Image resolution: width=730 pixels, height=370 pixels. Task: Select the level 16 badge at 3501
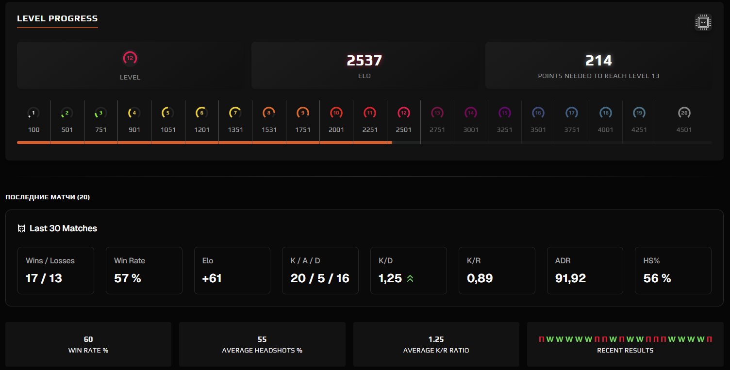click(x=538, y=113)
